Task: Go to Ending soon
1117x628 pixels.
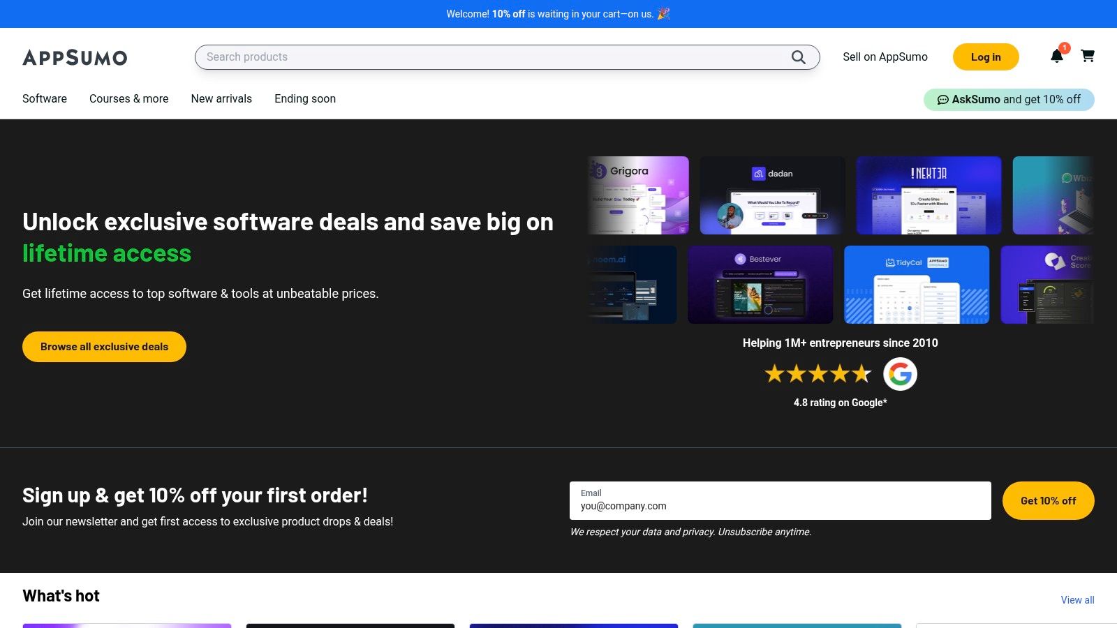Action: (305, 98)
